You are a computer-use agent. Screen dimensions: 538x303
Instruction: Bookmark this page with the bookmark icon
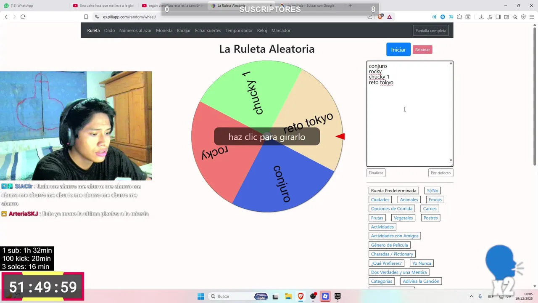tap(86, 17)
